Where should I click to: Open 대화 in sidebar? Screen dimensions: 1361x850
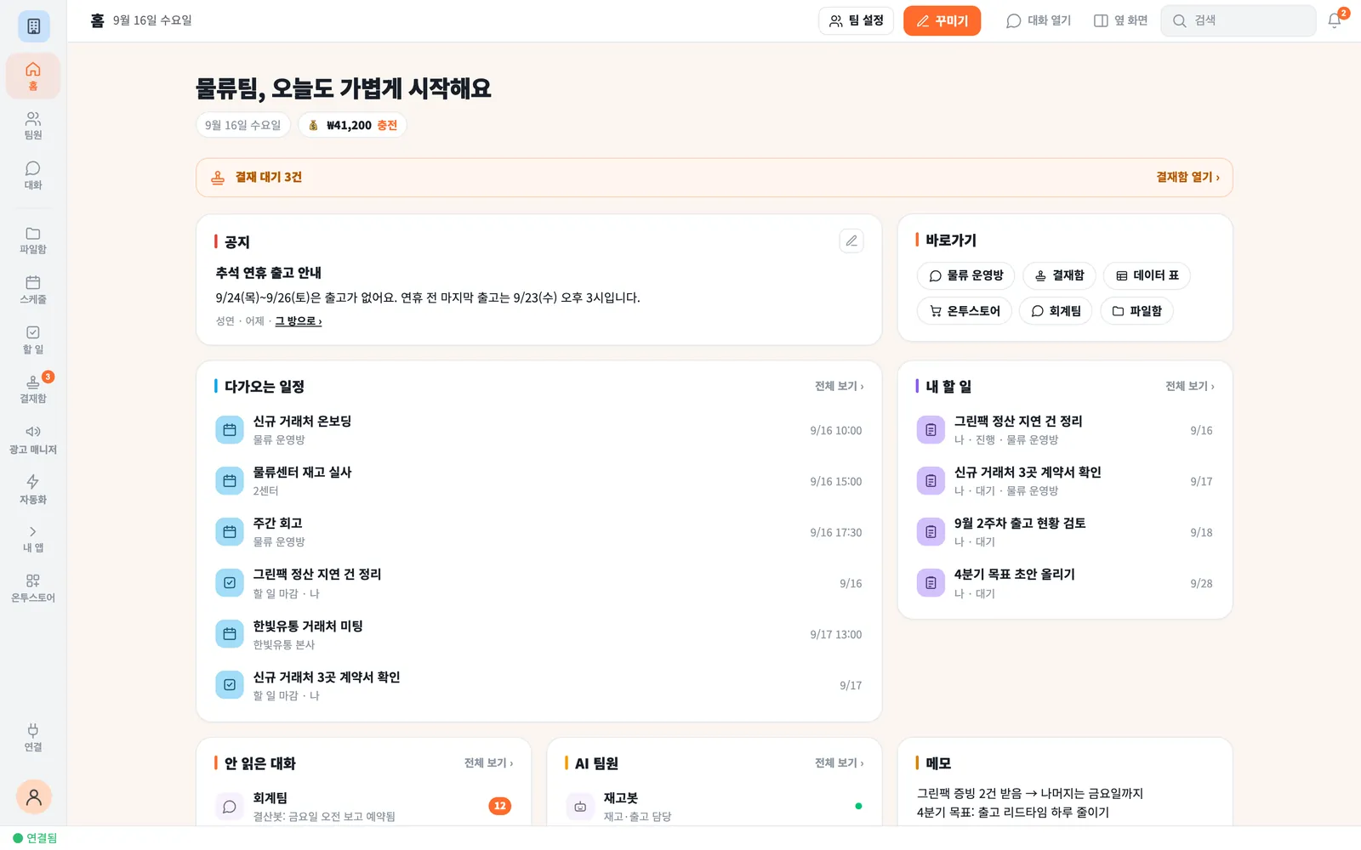[33, 175]
